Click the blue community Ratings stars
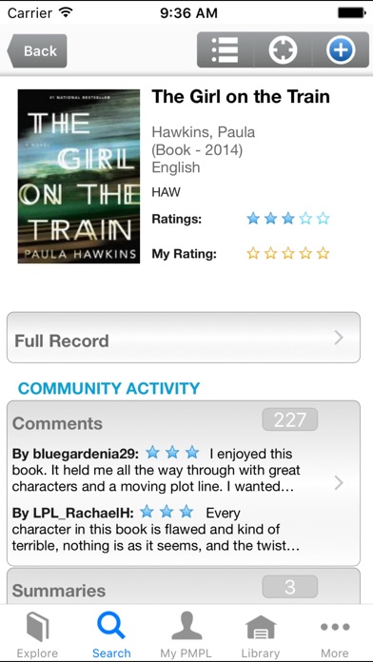Image resolution: width=373 pixels, height=662 pixels. pyautogui.click(x=288, y=218)
